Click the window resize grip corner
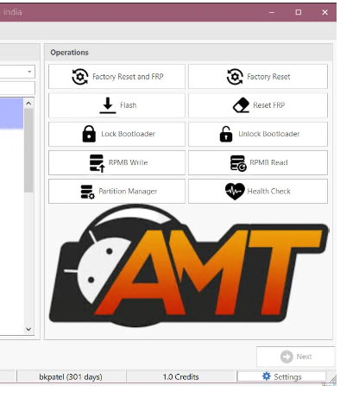This screenshot has height=398, width=359. click(x=333, y=379)
